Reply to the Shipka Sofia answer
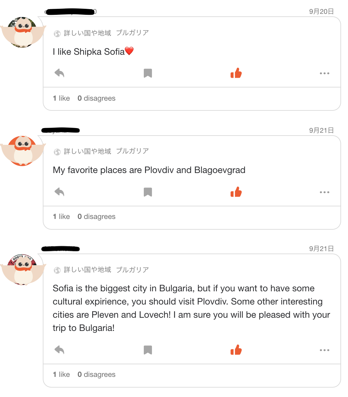Image resolution: width=348 pixels, height=397 pixels. [x=59, y=73]
